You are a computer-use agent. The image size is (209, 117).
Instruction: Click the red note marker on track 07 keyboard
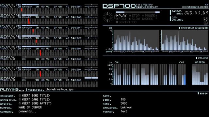pos(40,74)
